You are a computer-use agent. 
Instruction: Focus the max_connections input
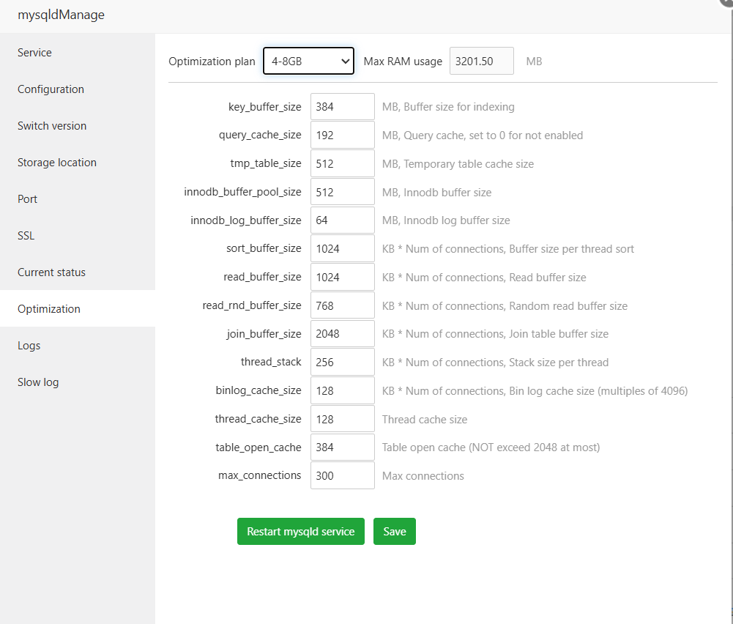click(342, 476)
